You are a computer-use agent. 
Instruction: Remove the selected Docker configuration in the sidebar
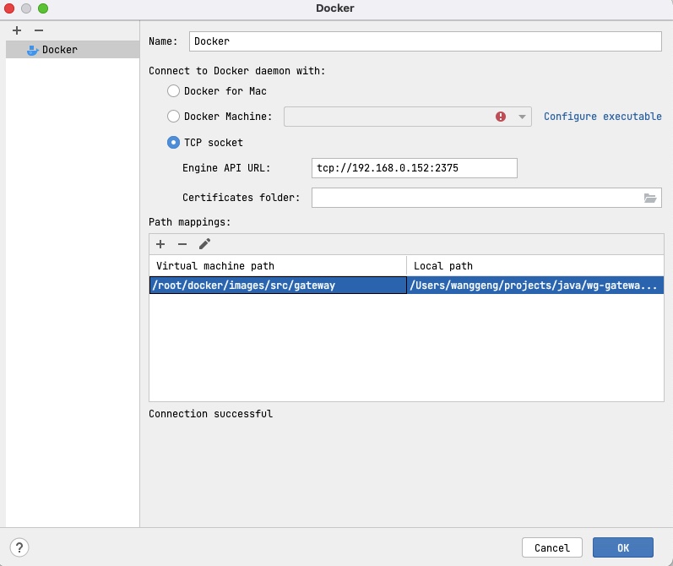tap(39, 30)
